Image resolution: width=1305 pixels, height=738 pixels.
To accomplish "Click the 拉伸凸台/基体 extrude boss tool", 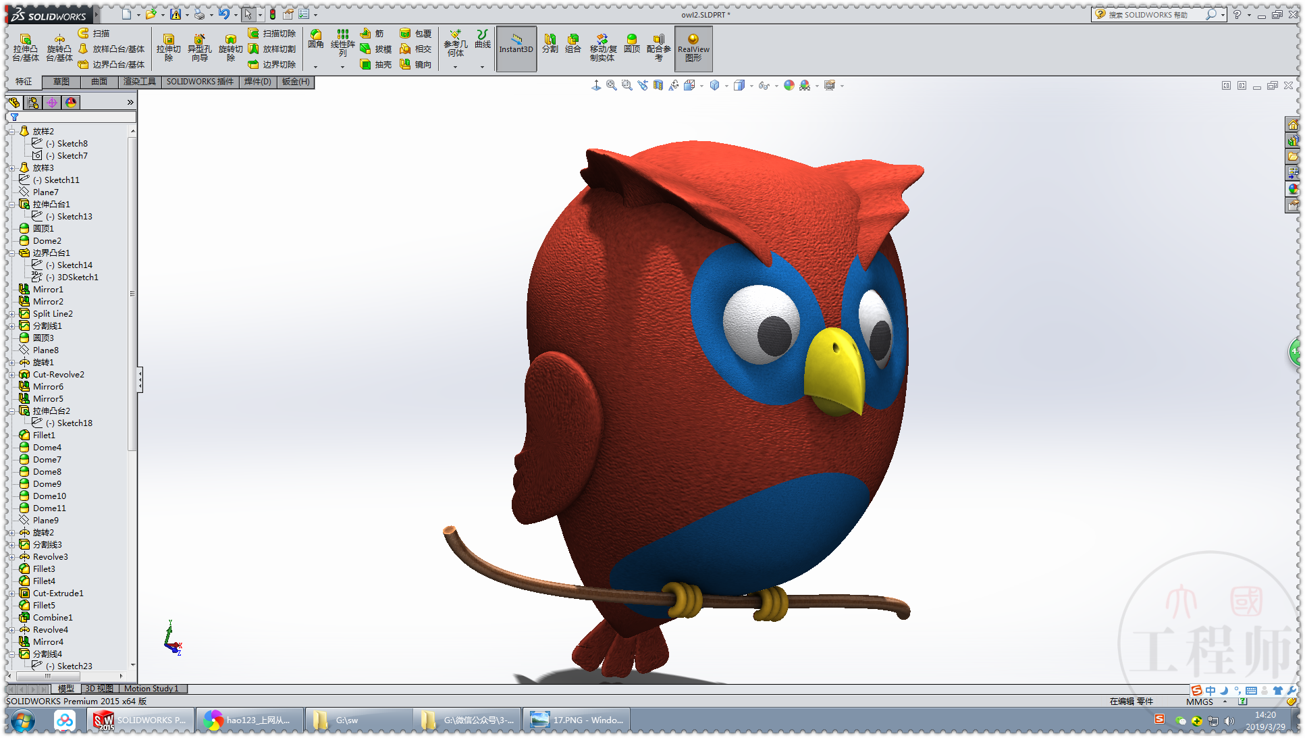I will (x=25, y=47).
